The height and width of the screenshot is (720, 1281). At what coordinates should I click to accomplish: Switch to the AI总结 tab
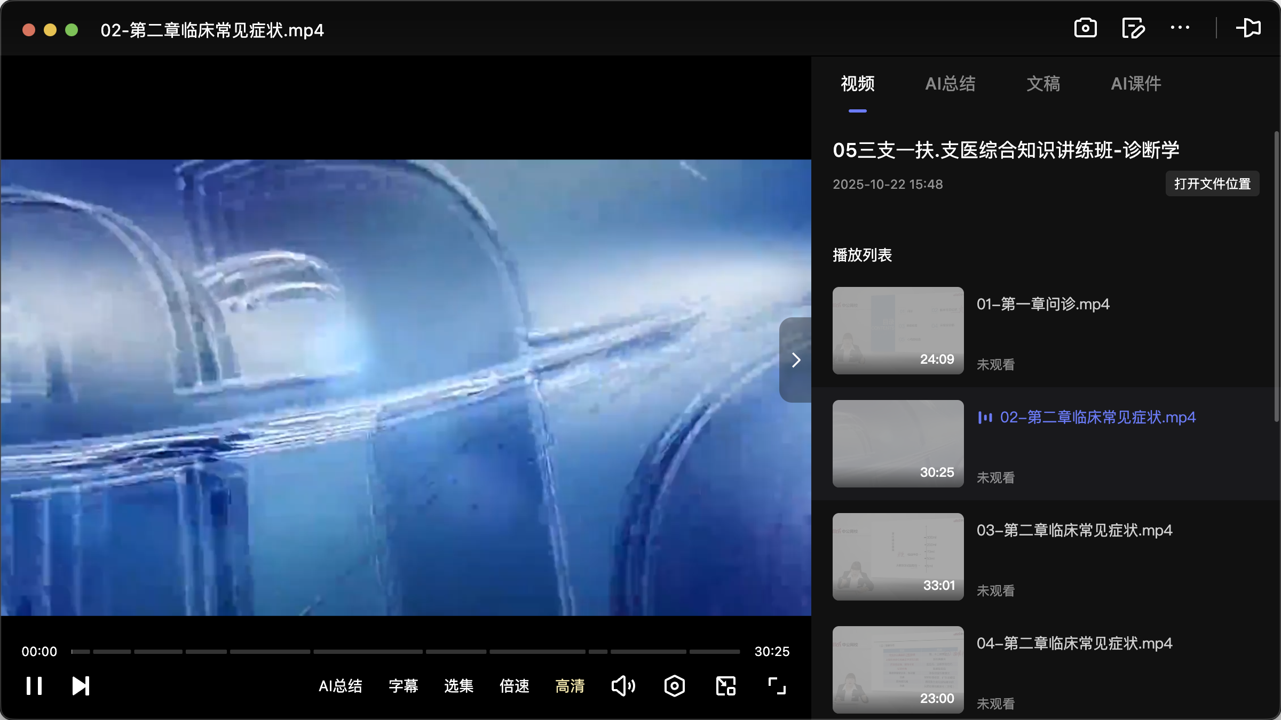pyautogui.click(x=951, y=84)
